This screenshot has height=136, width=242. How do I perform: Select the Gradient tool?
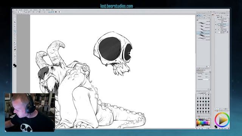point(15,49)
